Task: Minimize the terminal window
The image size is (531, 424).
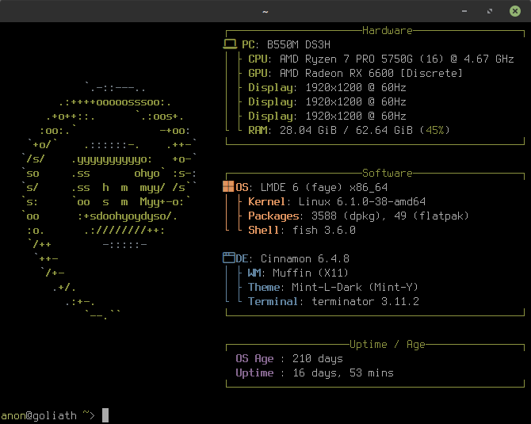Action: [468, 11]
